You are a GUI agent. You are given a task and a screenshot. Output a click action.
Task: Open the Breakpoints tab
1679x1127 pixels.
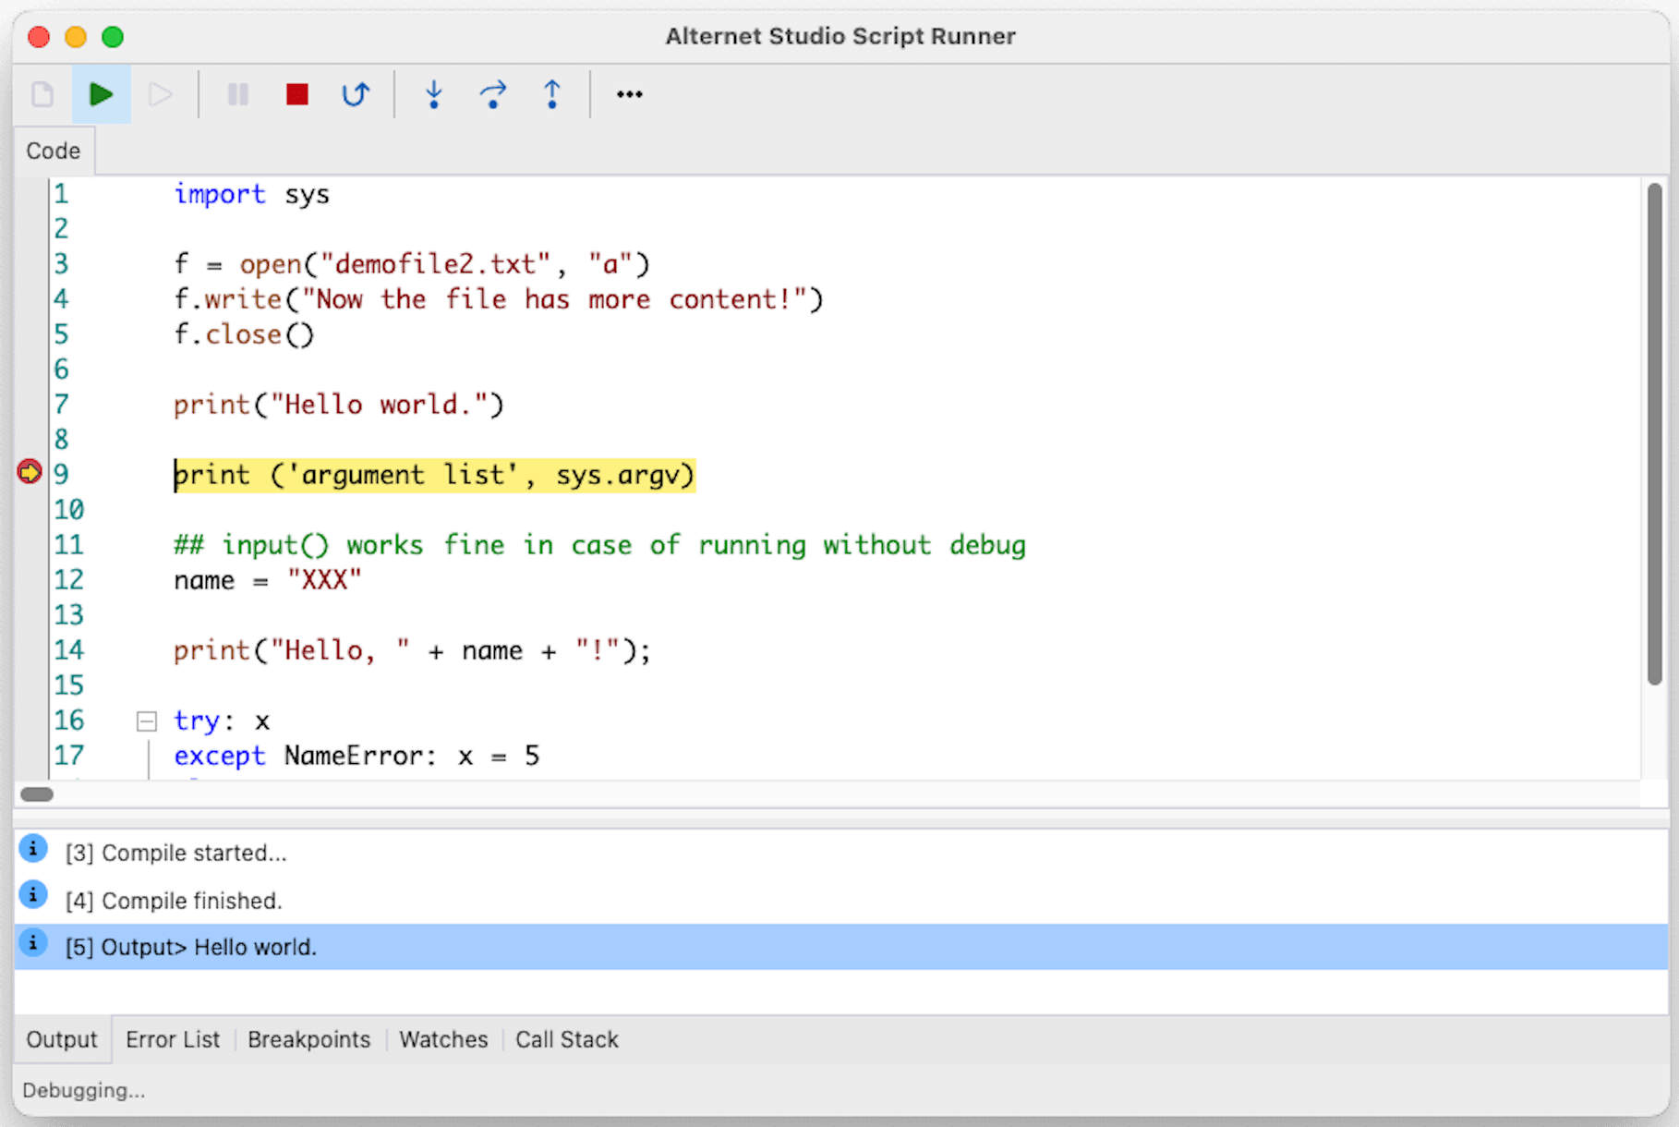click(308, 1039)
